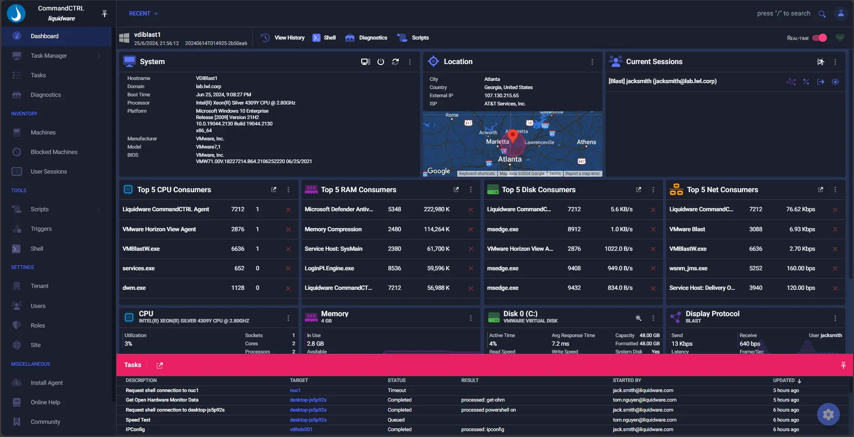The image size is (854, 437).
Task: Click the power icon in System panel
Action: click(381, 62)
